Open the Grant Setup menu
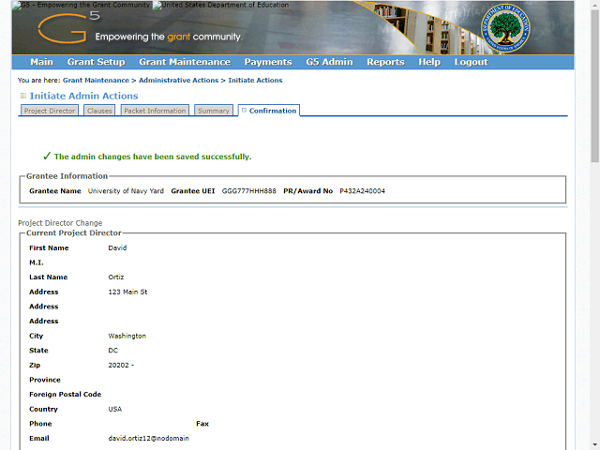Image resolution: width=600 pixels, height=450 pixels. click(x=96, y=62)
